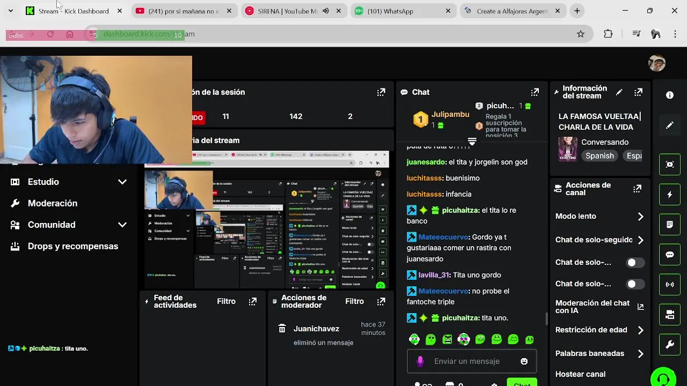The height and width of the screenshot is (386, 687).
Task: Open the Modo lento options arrow
Action: (640, 217)
